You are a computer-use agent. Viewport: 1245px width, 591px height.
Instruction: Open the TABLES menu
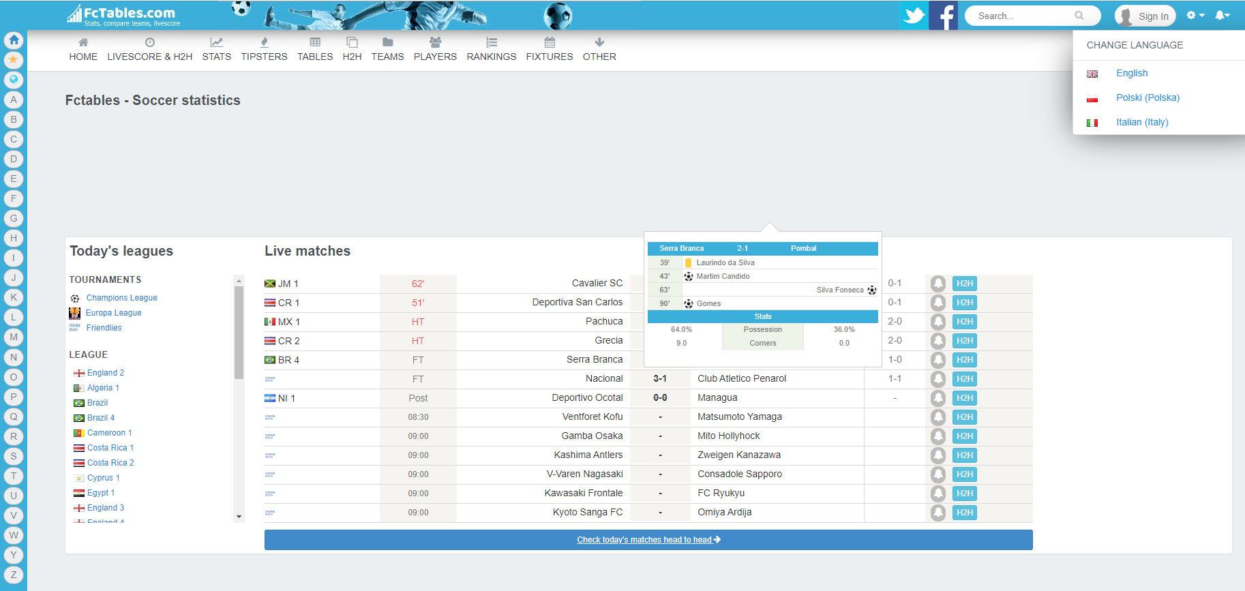(x=315, y=50)
